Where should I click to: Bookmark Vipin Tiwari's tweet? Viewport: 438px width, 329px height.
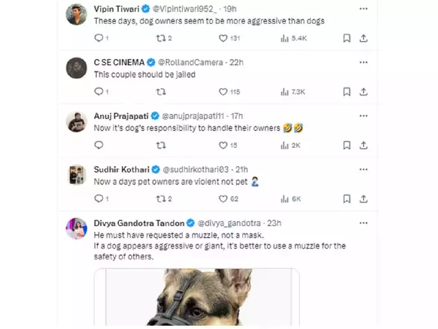[347, 38]
